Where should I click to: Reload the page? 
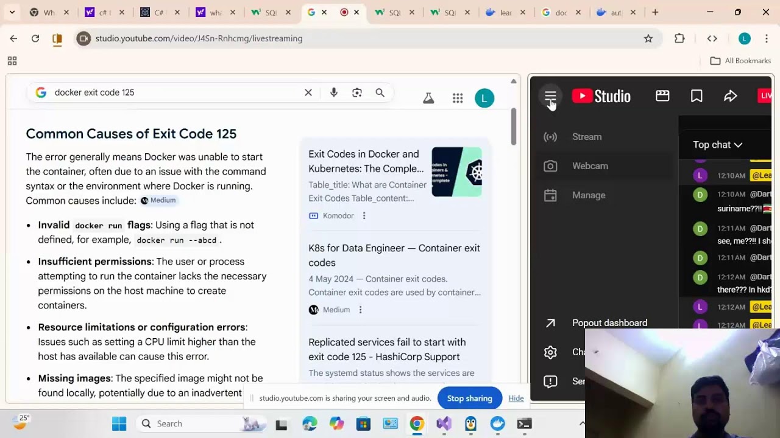tap(35, 38)
